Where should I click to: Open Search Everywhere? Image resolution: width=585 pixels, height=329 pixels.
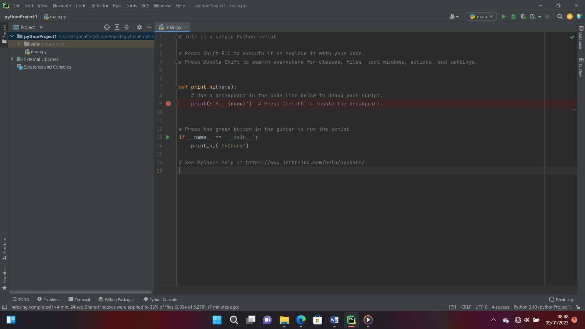tap(560, 16)
